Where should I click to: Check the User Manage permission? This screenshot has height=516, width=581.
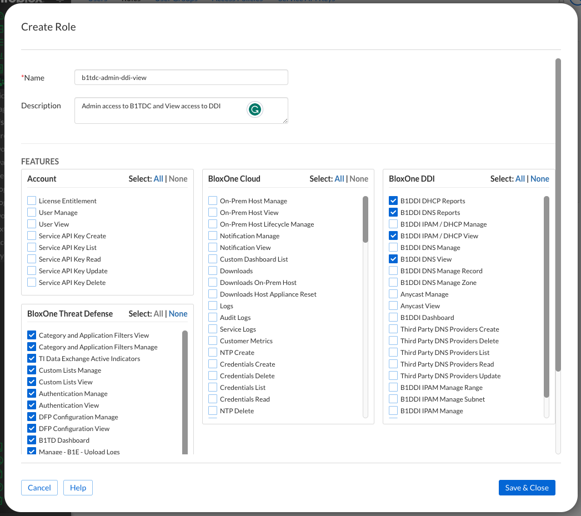coord(32,213)
